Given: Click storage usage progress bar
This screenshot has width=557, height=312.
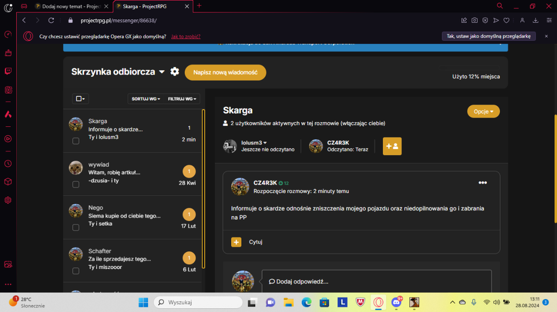Looking at the screenshot, I should pos(470,67).
